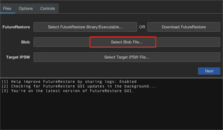
Task: Click the OR text between buttons
Action: tap(142, 27)
